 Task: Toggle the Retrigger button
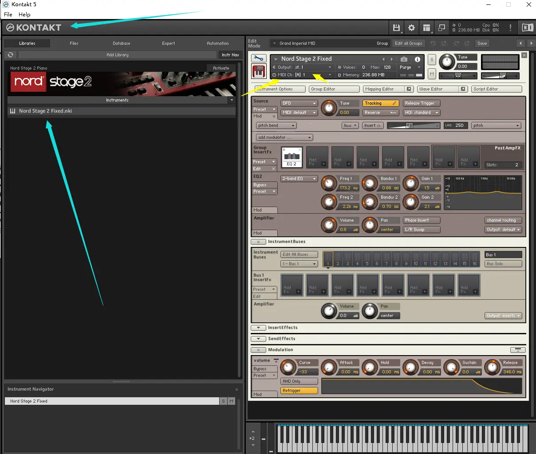(x=299, y=391)
